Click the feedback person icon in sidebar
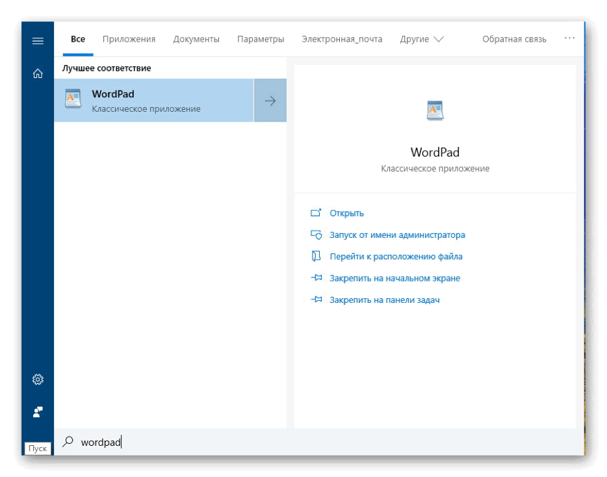 (x=38, y=412)
